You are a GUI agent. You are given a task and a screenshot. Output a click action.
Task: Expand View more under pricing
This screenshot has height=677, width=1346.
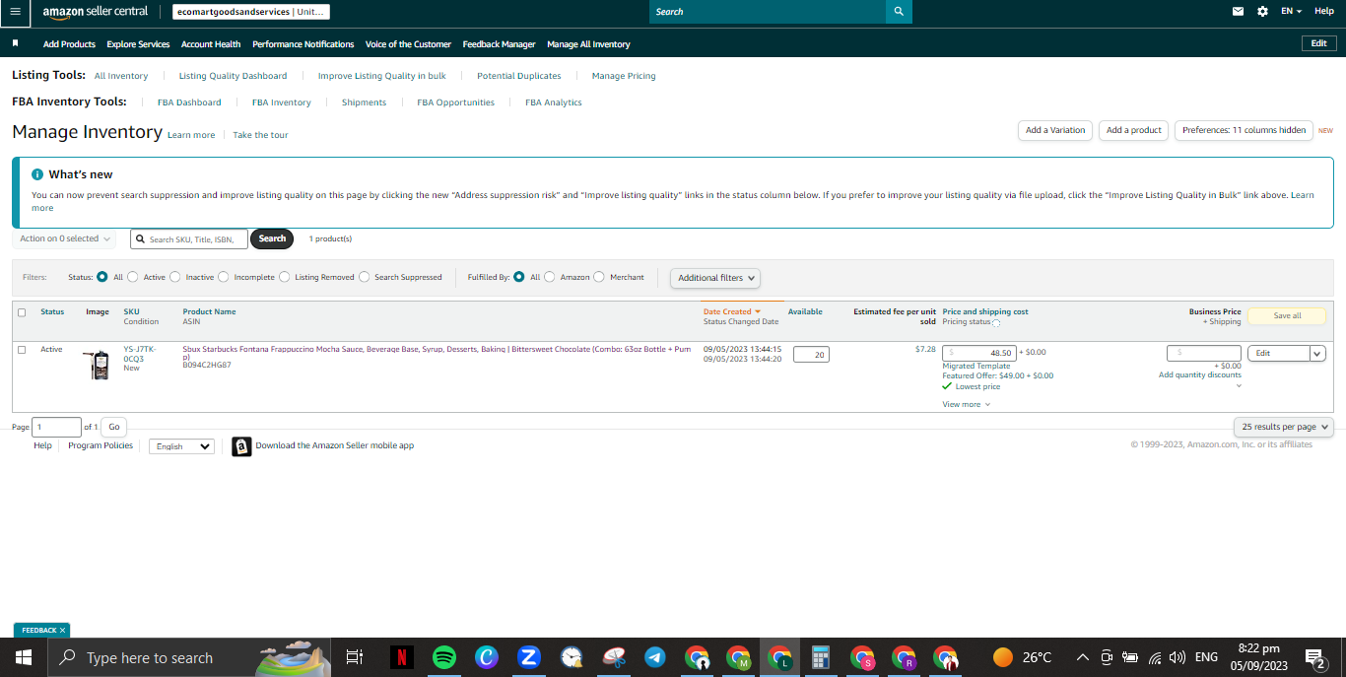[x=966, y=404]
